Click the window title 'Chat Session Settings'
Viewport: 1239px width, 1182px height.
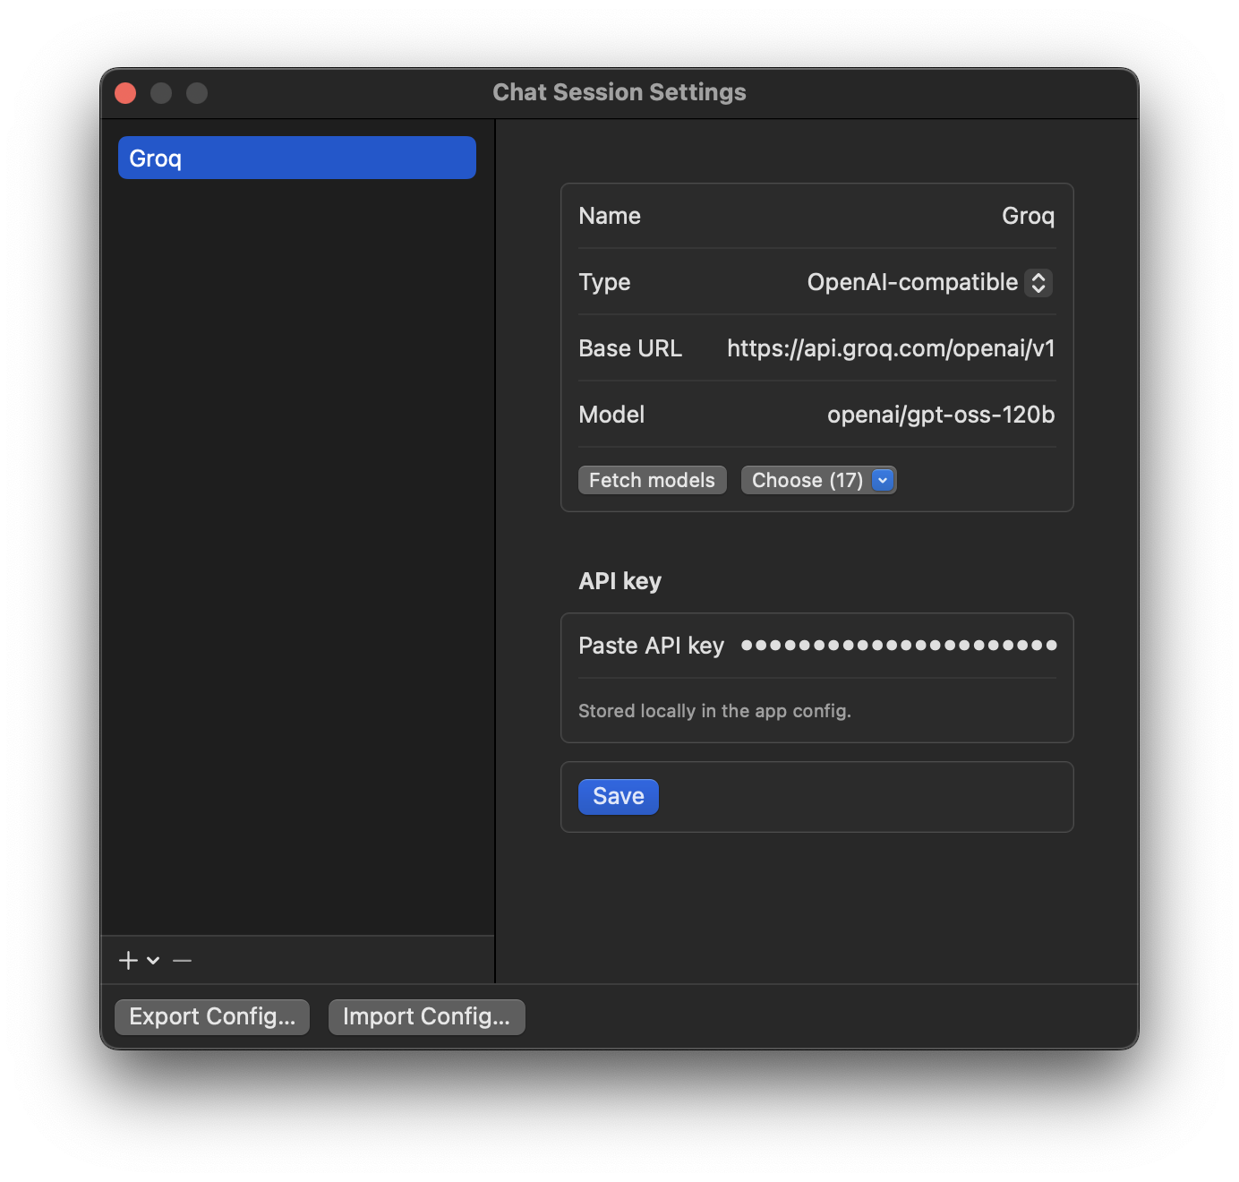coord(619,92)
